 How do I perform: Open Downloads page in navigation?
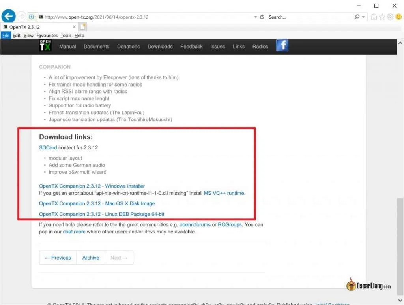tap(160, 47)
